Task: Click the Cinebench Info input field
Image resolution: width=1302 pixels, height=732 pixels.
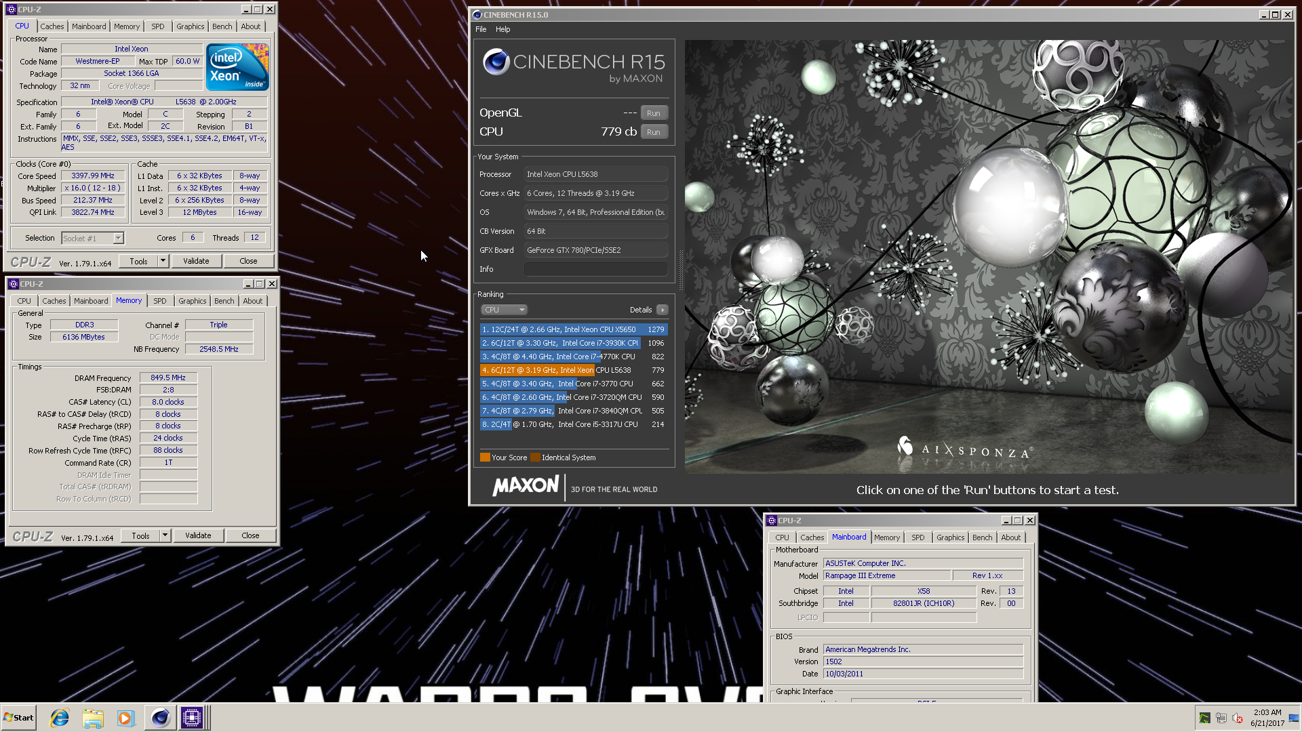Action: coord(596,269)
